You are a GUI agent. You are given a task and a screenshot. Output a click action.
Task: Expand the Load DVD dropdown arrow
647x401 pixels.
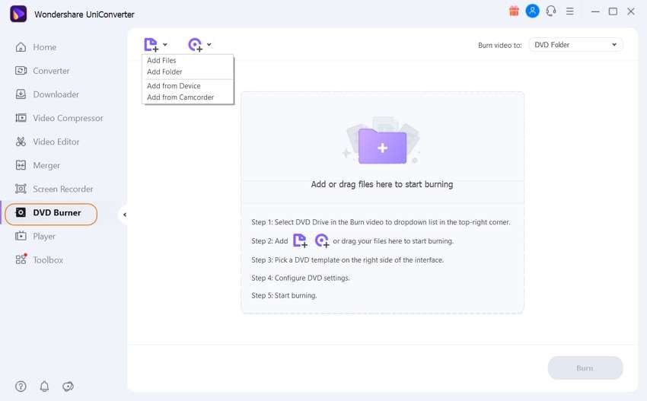click(209, 45)
